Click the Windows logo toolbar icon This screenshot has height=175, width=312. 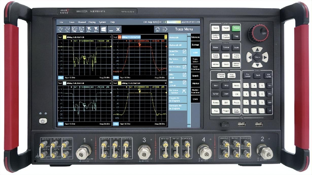click(103, 29)
